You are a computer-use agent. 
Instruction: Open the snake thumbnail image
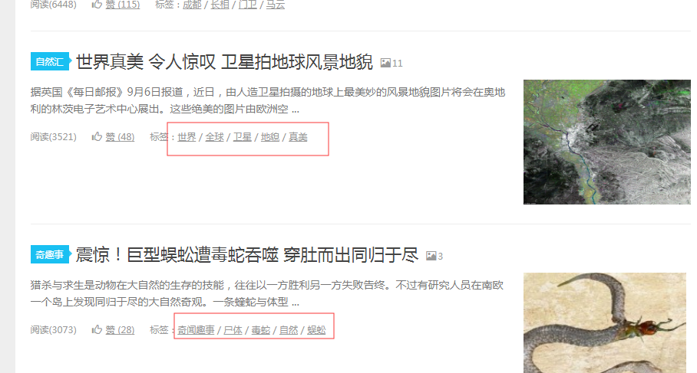(605, 323)
